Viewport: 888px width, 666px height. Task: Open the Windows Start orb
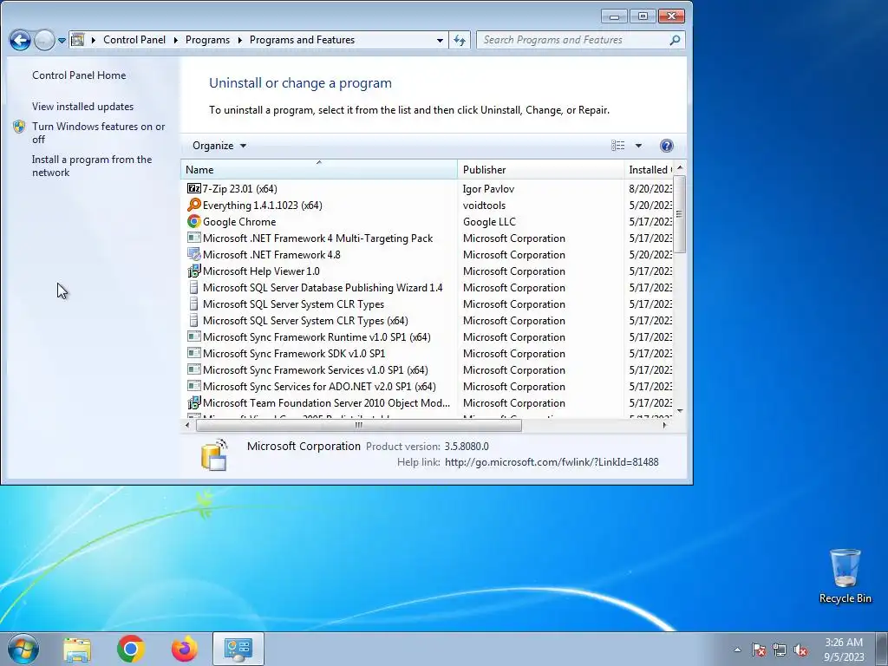[x=23, y=649]
